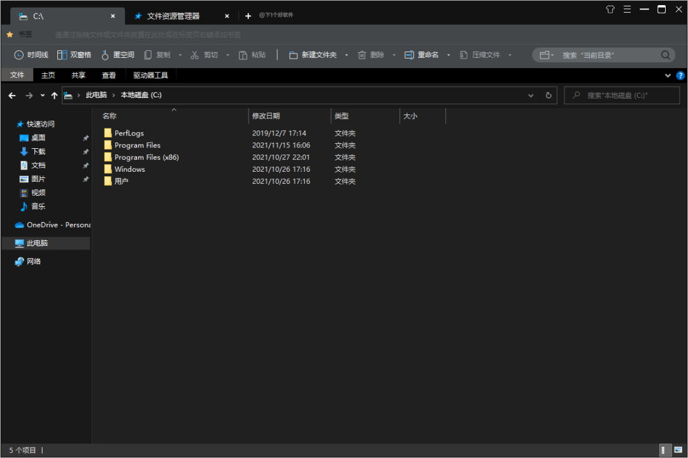Screen dimensions: 688x458
Task: Click the 匿空间 toolbar icon
Action: tap(118, 55)
